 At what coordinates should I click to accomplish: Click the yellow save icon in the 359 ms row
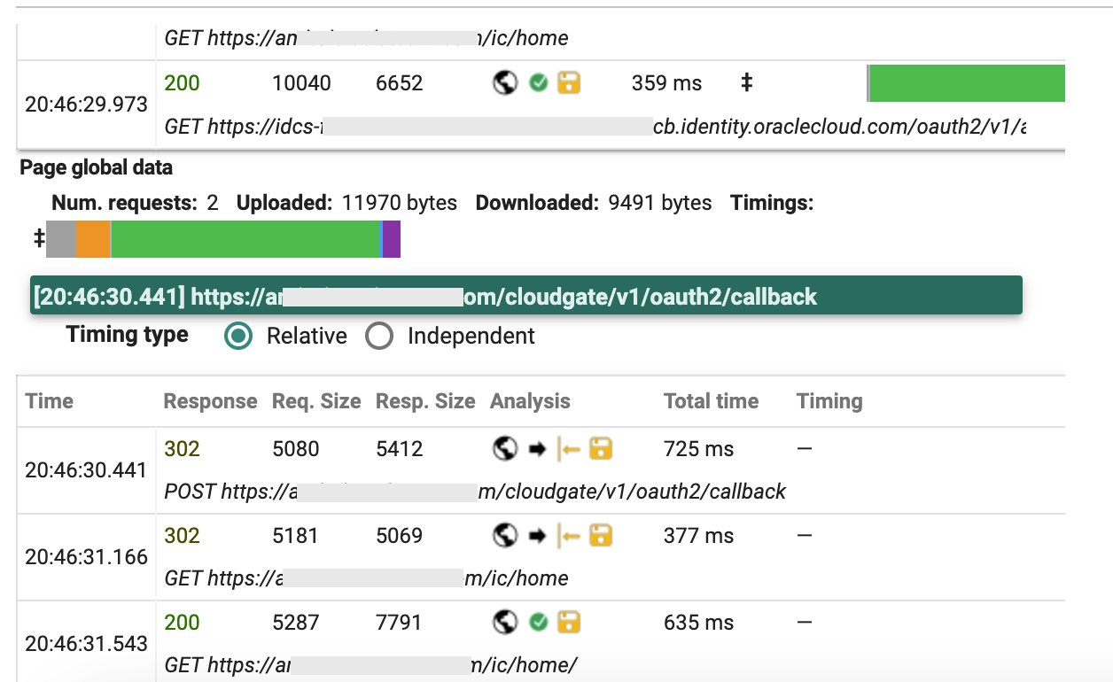(x=569, y=83)
